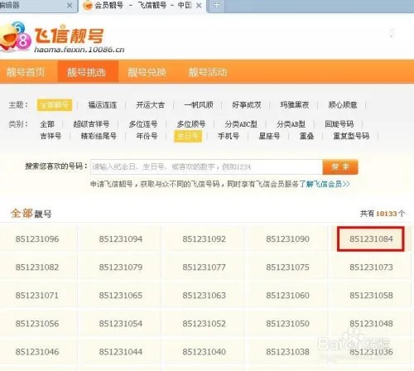Image resolution: width=414 pixels, height=371 pixels.
Task: Close the 会员靓号 browser tab
Action: click(199, 6)
